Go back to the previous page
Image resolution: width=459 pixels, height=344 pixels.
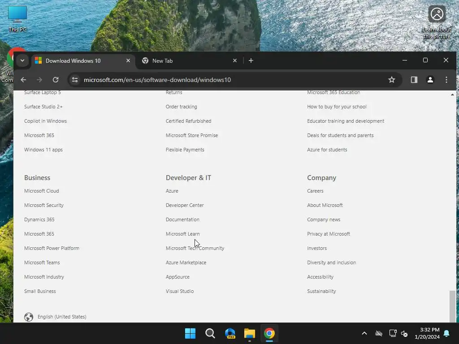point(23,80)
